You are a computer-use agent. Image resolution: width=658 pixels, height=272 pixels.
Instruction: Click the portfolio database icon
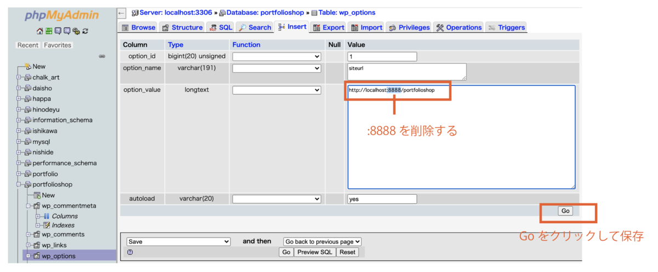[x=27, y=174]
